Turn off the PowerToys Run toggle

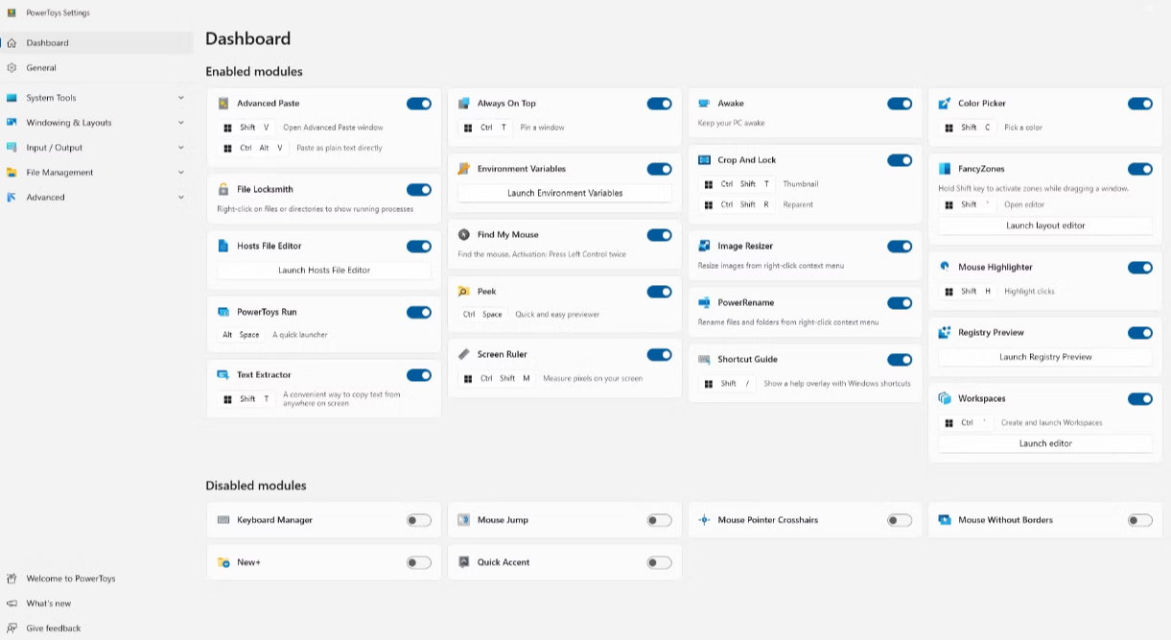(x=418, y=312)
